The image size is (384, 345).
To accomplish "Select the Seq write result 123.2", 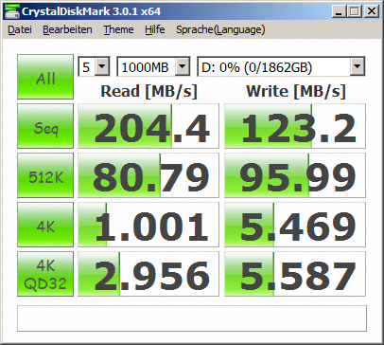I will coord(295,126).
